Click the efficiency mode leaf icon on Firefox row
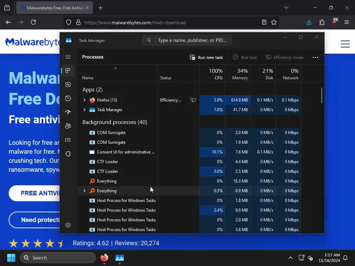 click(193, 100)
